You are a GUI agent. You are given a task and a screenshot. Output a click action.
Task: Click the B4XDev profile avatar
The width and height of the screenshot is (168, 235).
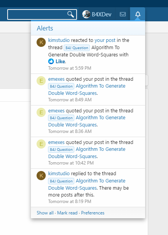pyautogui.click(x=86, y=14)
